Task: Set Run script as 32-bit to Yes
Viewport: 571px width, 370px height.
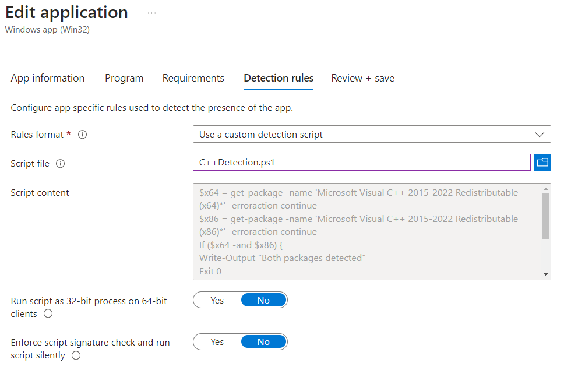Action: [217, 300]
